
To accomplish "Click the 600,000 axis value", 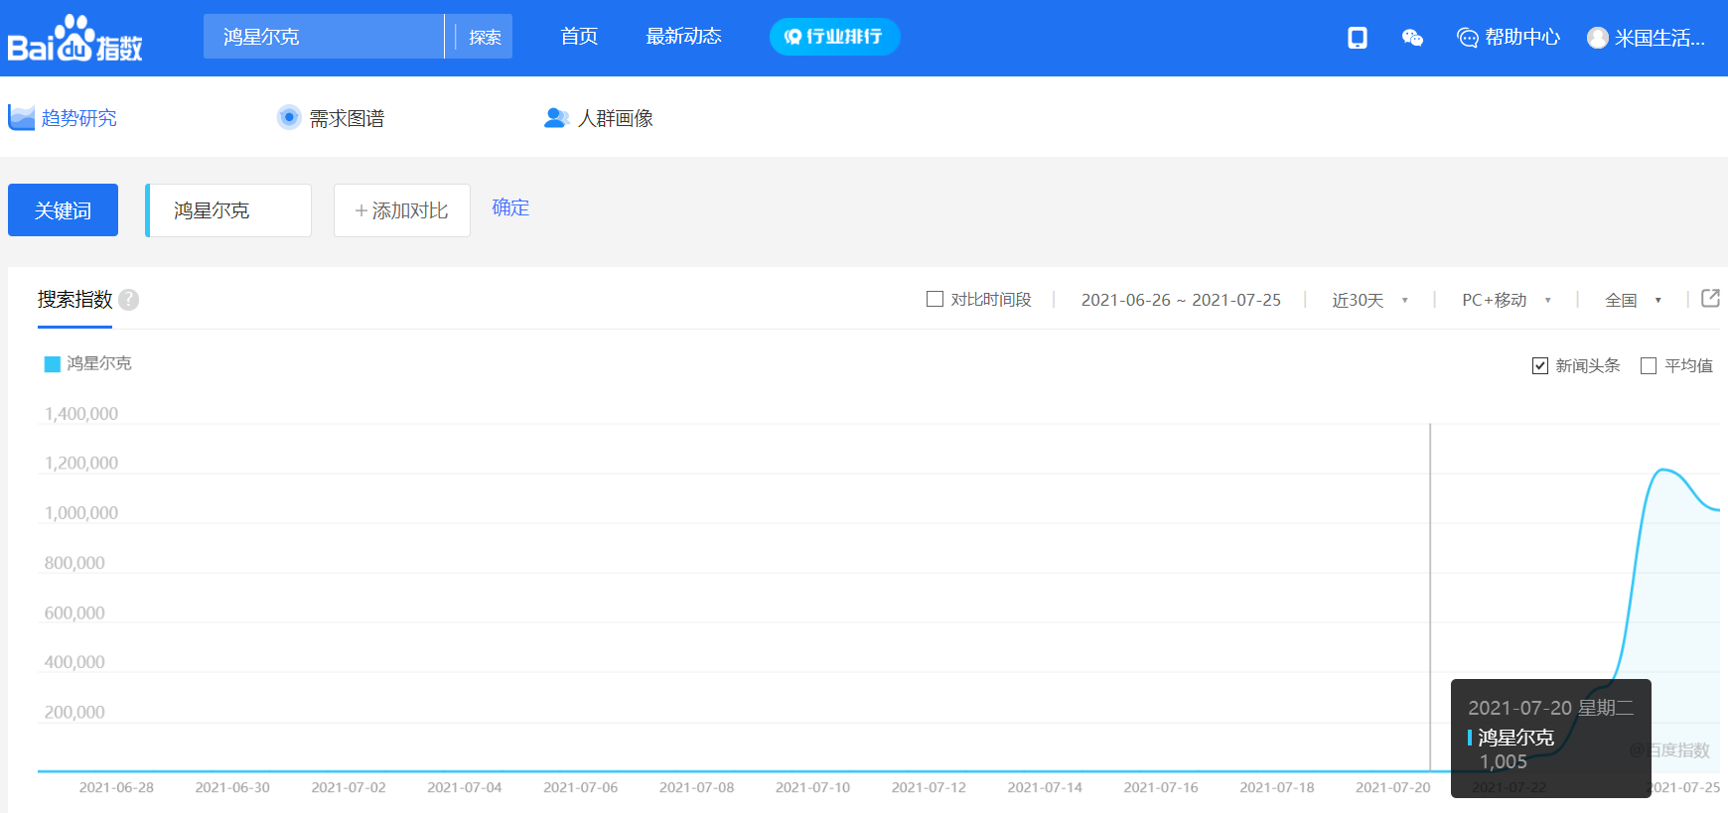I will point(74,613).
